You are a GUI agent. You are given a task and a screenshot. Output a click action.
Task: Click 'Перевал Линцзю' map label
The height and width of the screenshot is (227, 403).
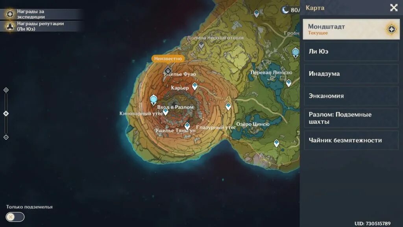[x=272, y=73]
